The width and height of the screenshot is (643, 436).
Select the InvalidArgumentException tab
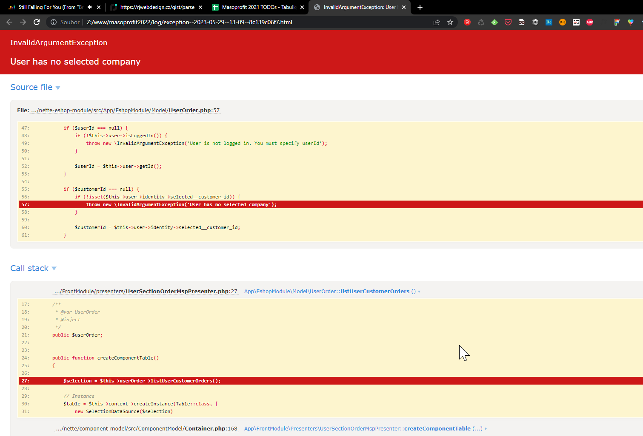[359, 7]
